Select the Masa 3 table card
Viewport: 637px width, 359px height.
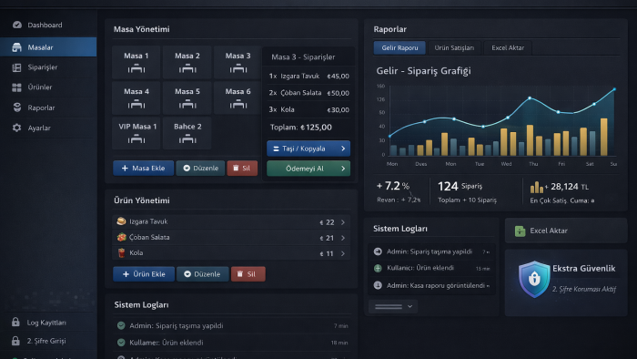(x=238, y=62)
